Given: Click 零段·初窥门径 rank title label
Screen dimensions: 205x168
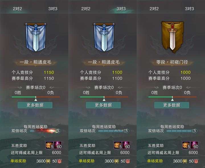Looking at the screenshot, I should pyautogui.click(x=172, y=62).
